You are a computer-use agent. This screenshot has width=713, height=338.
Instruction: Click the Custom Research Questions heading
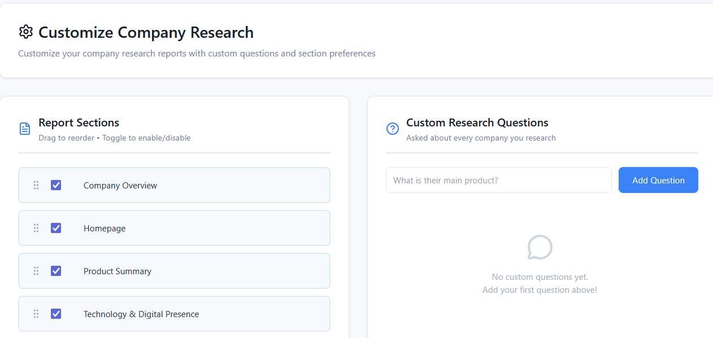pos(477,122)
